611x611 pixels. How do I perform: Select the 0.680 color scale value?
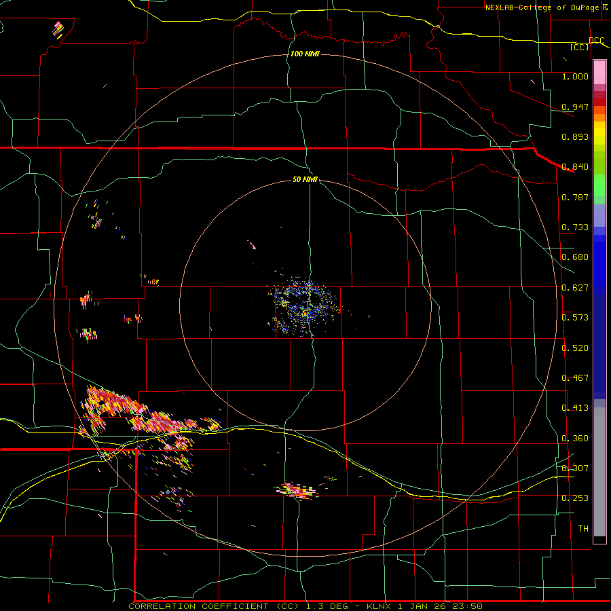(575, 257)
